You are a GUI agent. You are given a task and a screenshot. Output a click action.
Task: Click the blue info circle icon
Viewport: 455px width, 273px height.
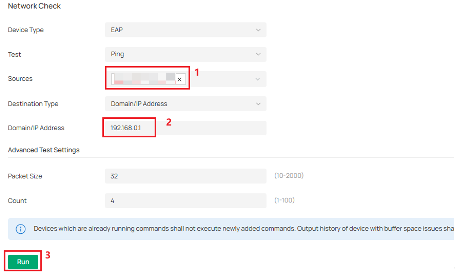tap(21, 229)
